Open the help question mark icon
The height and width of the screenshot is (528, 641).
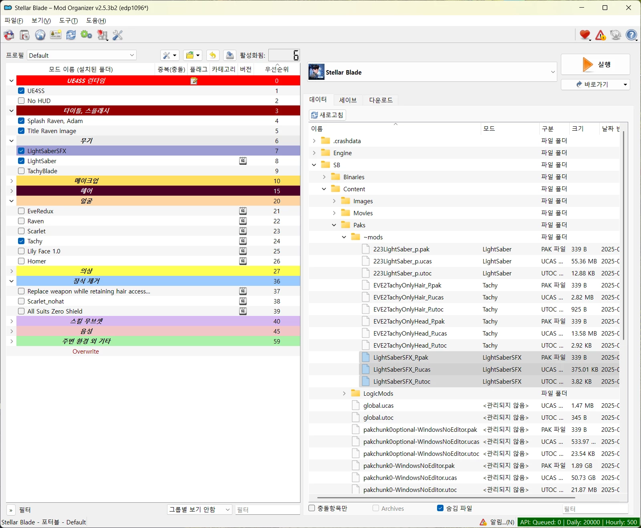(x=631, y=35)
